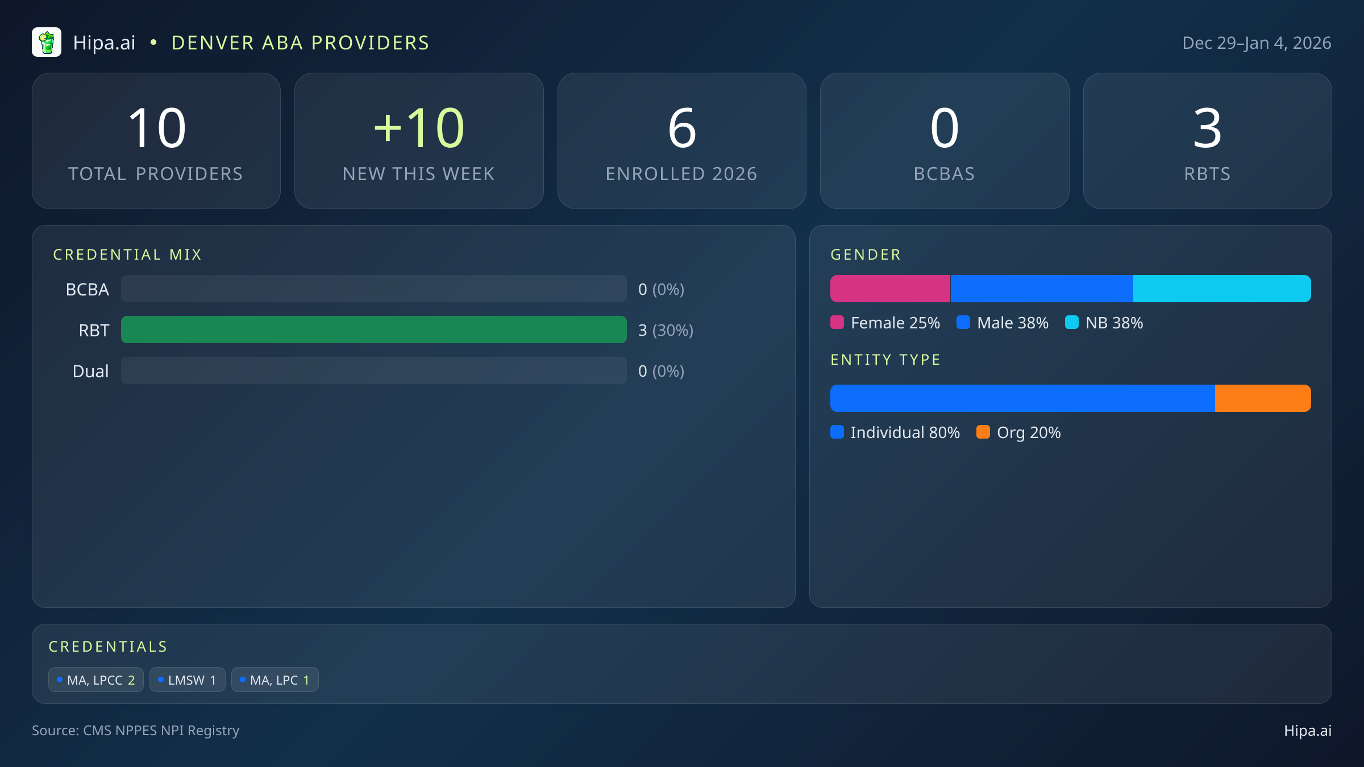This screenshot has width=1364, height=767.
Task: Click the Female pink legend swatch
Action: point(837,323)
